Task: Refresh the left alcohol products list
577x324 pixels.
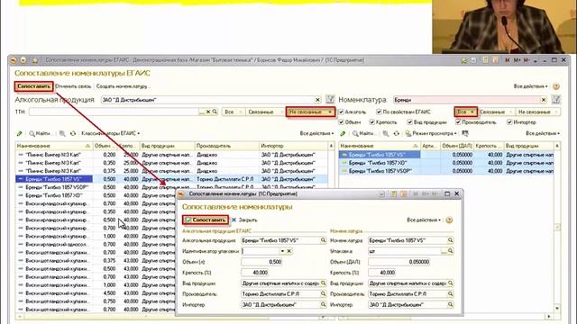Action: (x=73, y=133)
